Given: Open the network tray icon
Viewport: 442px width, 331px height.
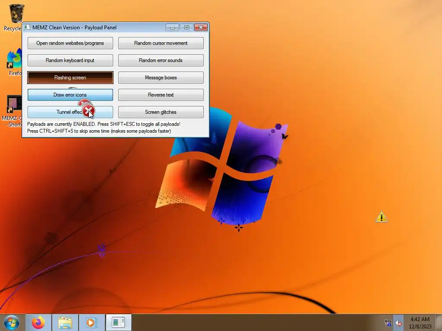Looking at the screenshot, I should point(388,323).
